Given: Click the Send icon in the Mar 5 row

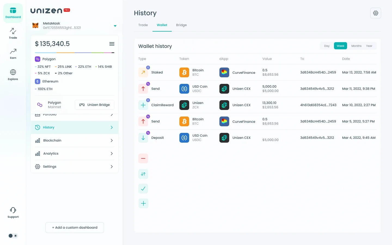Looking at the screenshot, I should click(143, 121).
